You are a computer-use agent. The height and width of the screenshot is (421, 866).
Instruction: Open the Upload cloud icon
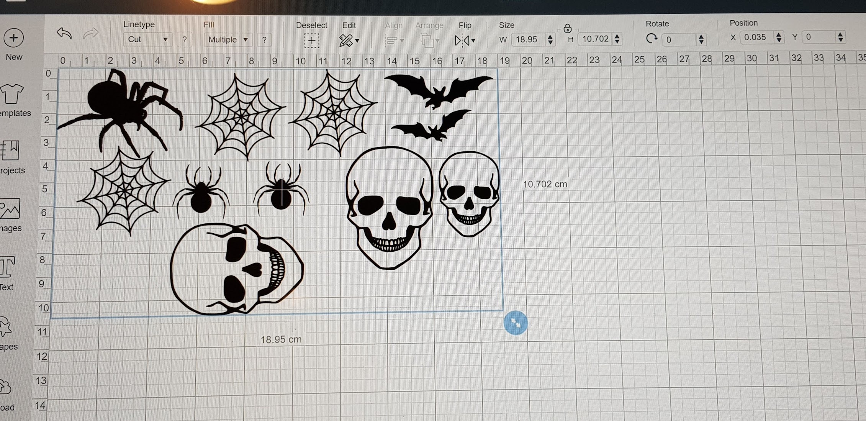pos(5,387)
